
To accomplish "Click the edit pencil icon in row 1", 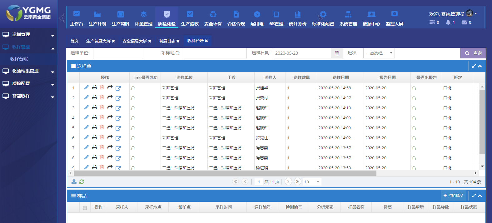I will [x=87, y=87].
